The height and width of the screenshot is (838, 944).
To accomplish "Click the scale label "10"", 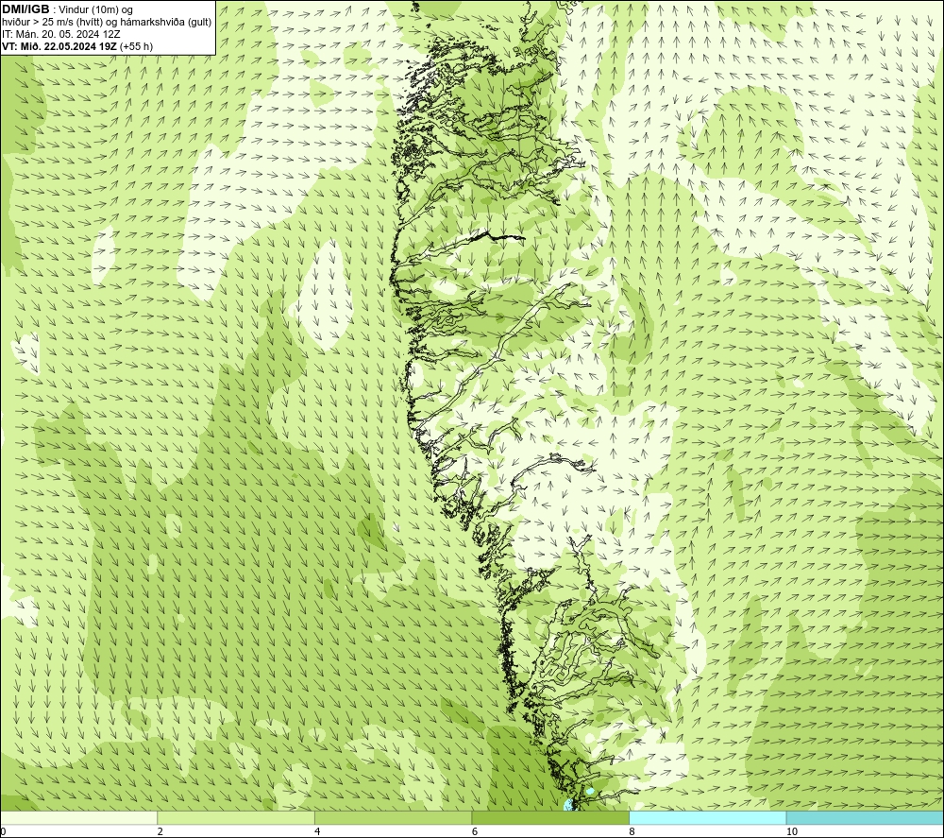I will point(792,831).
